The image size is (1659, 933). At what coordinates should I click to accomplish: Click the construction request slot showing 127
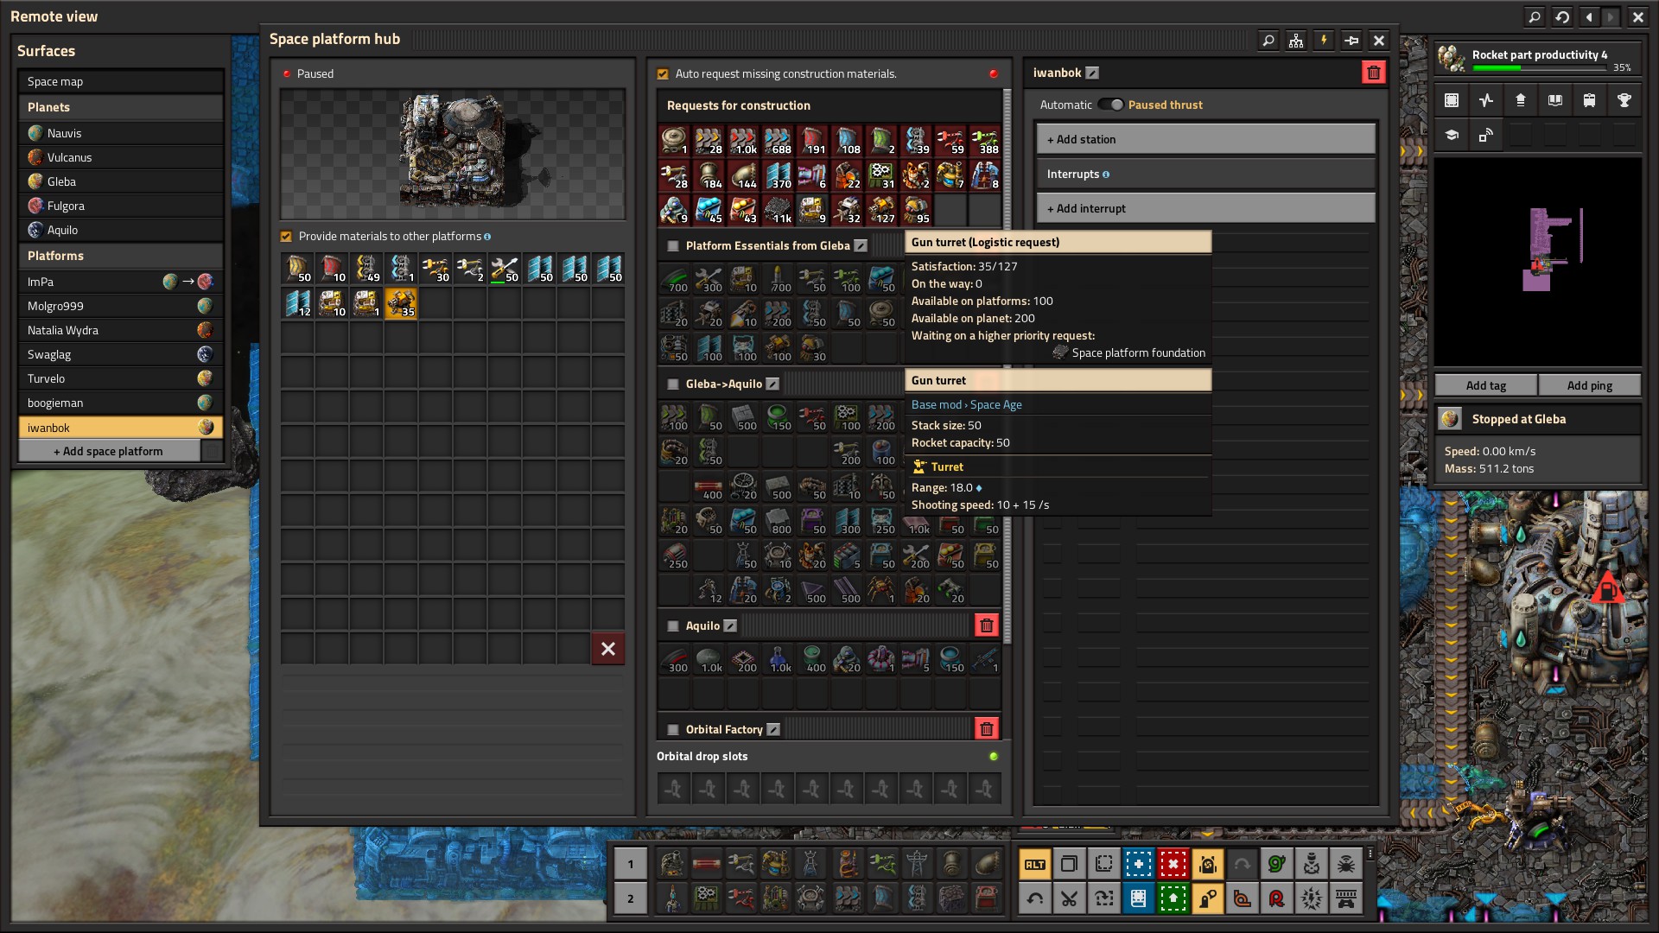881,210
